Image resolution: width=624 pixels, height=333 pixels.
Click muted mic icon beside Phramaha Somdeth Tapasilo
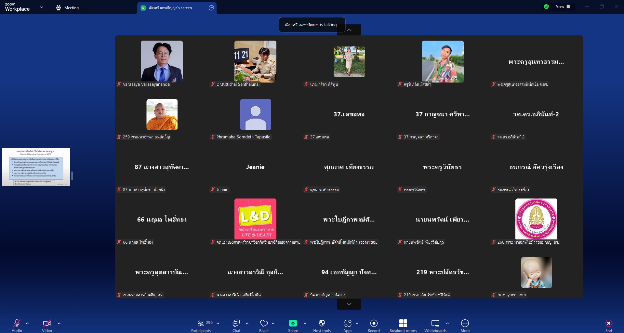point(213,137)
